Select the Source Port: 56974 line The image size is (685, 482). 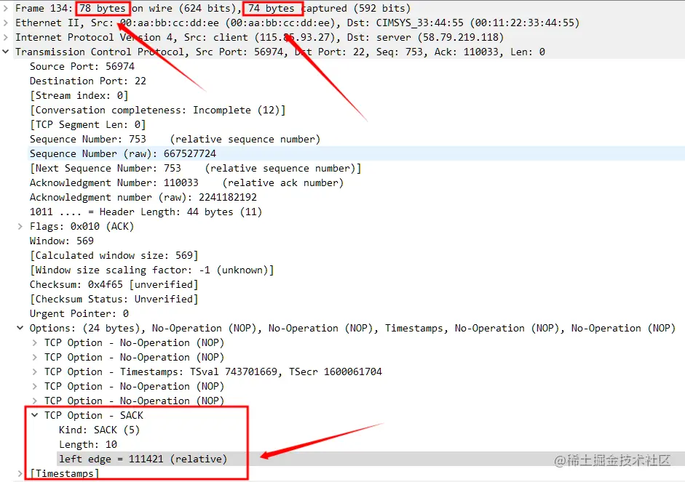[82, 66]
